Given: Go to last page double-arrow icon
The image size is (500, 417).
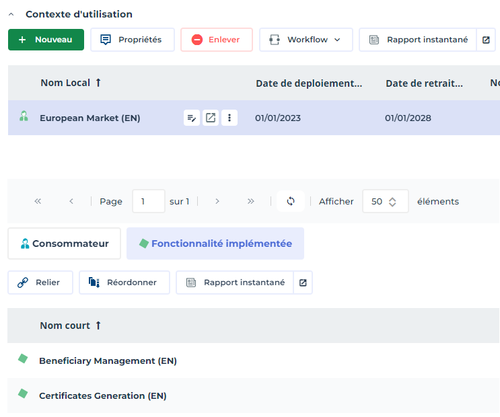Looking at the screenshot, I should point(251,201).
